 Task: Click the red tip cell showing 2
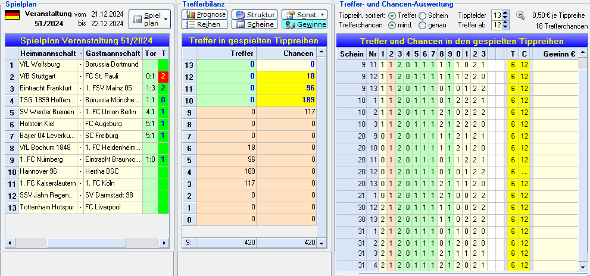tap(163, 76)
